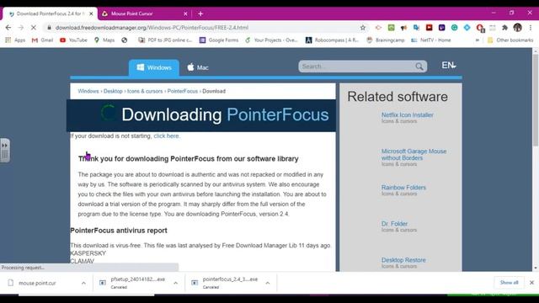This screenshot has width=539, height=303.
Task: Click the red YouTube-style extension icon
Action: pyautogui.click(x=429, y=28)
